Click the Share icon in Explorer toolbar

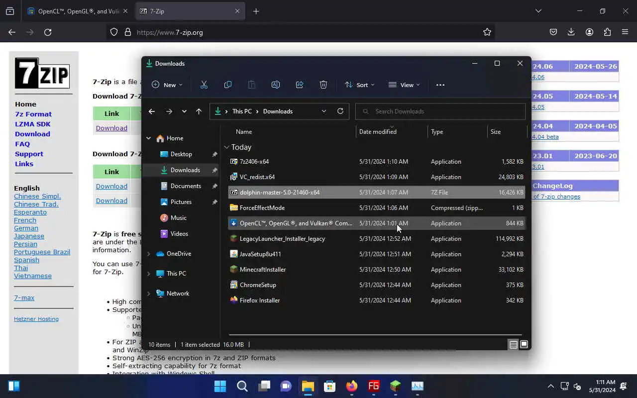coord(300,85)
